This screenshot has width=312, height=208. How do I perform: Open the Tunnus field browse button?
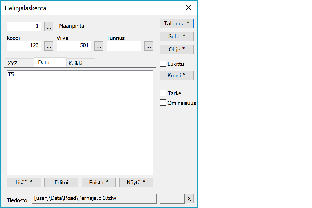[x=149, y=46]
